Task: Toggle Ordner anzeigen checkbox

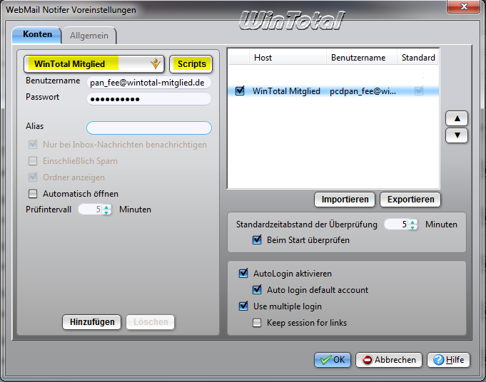Action: (33, 177)
